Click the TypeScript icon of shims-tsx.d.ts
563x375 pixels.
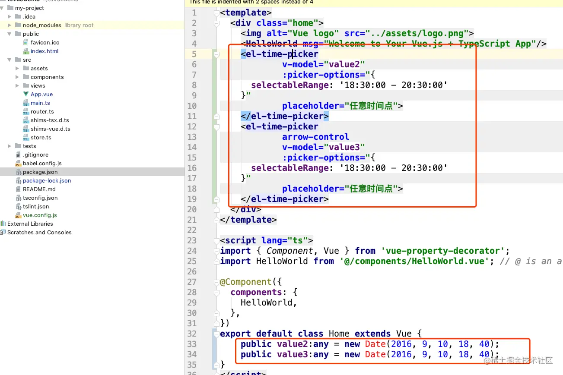pos(26,120)
